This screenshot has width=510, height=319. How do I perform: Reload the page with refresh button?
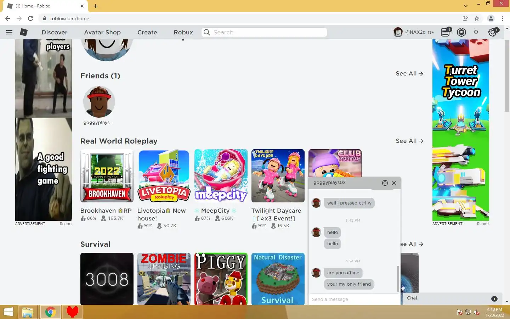pyautogui.click(x=30, y=18)
